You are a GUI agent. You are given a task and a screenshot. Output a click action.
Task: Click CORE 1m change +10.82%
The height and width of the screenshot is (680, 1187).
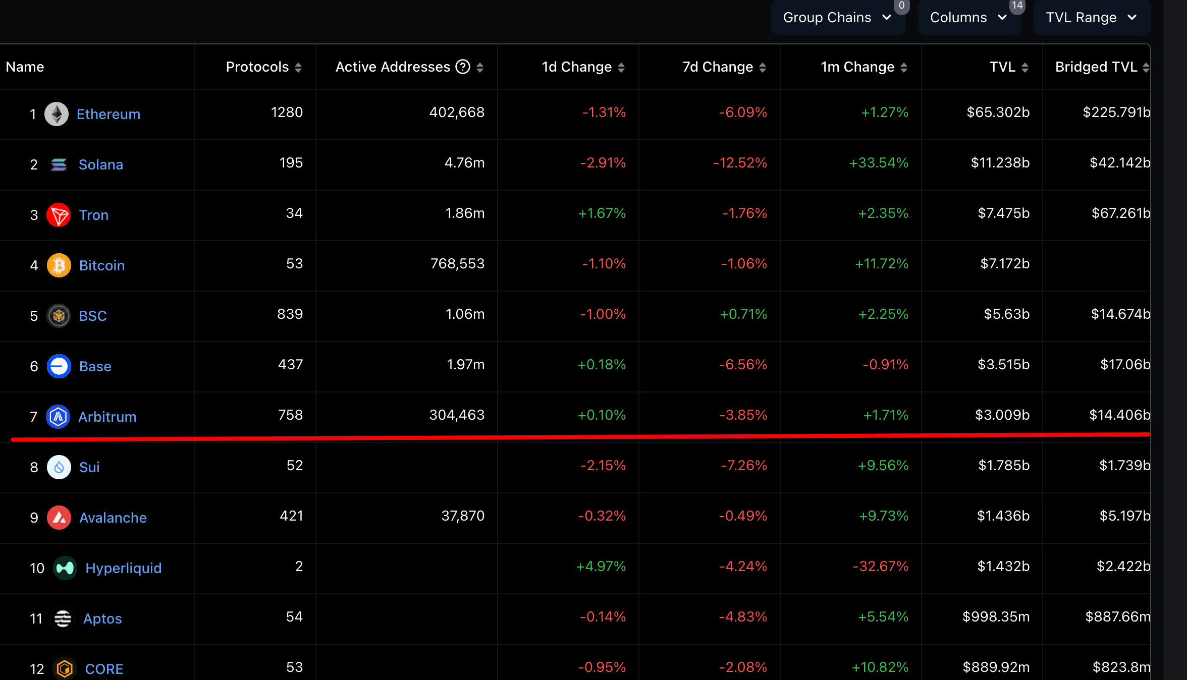[880, 667]
